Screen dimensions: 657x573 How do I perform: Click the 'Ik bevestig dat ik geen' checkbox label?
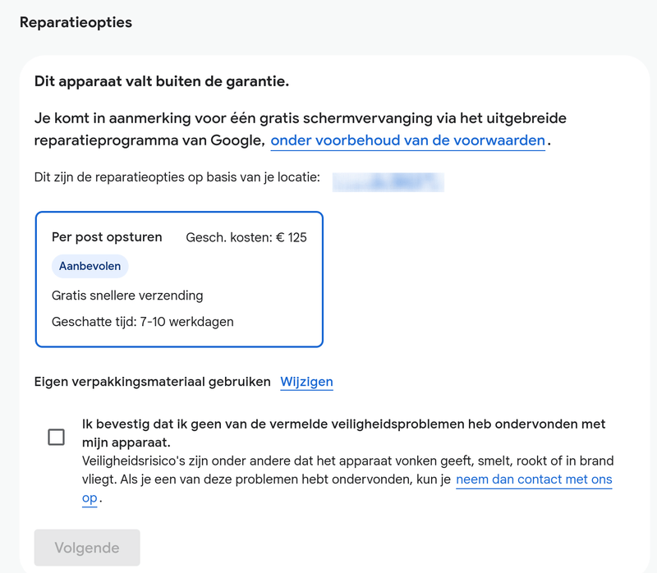(x=343, y=424)
